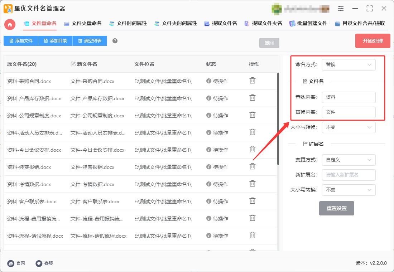The height and width of the screenshot is (272, 394).
Task: Open the 变更方式 dropdown showing 自定义
Action: click(x=349, y=160)
